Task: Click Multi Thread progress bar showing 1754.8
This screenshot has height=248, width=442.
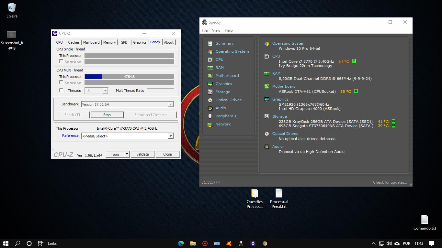Action: click(x=129, y=77)
